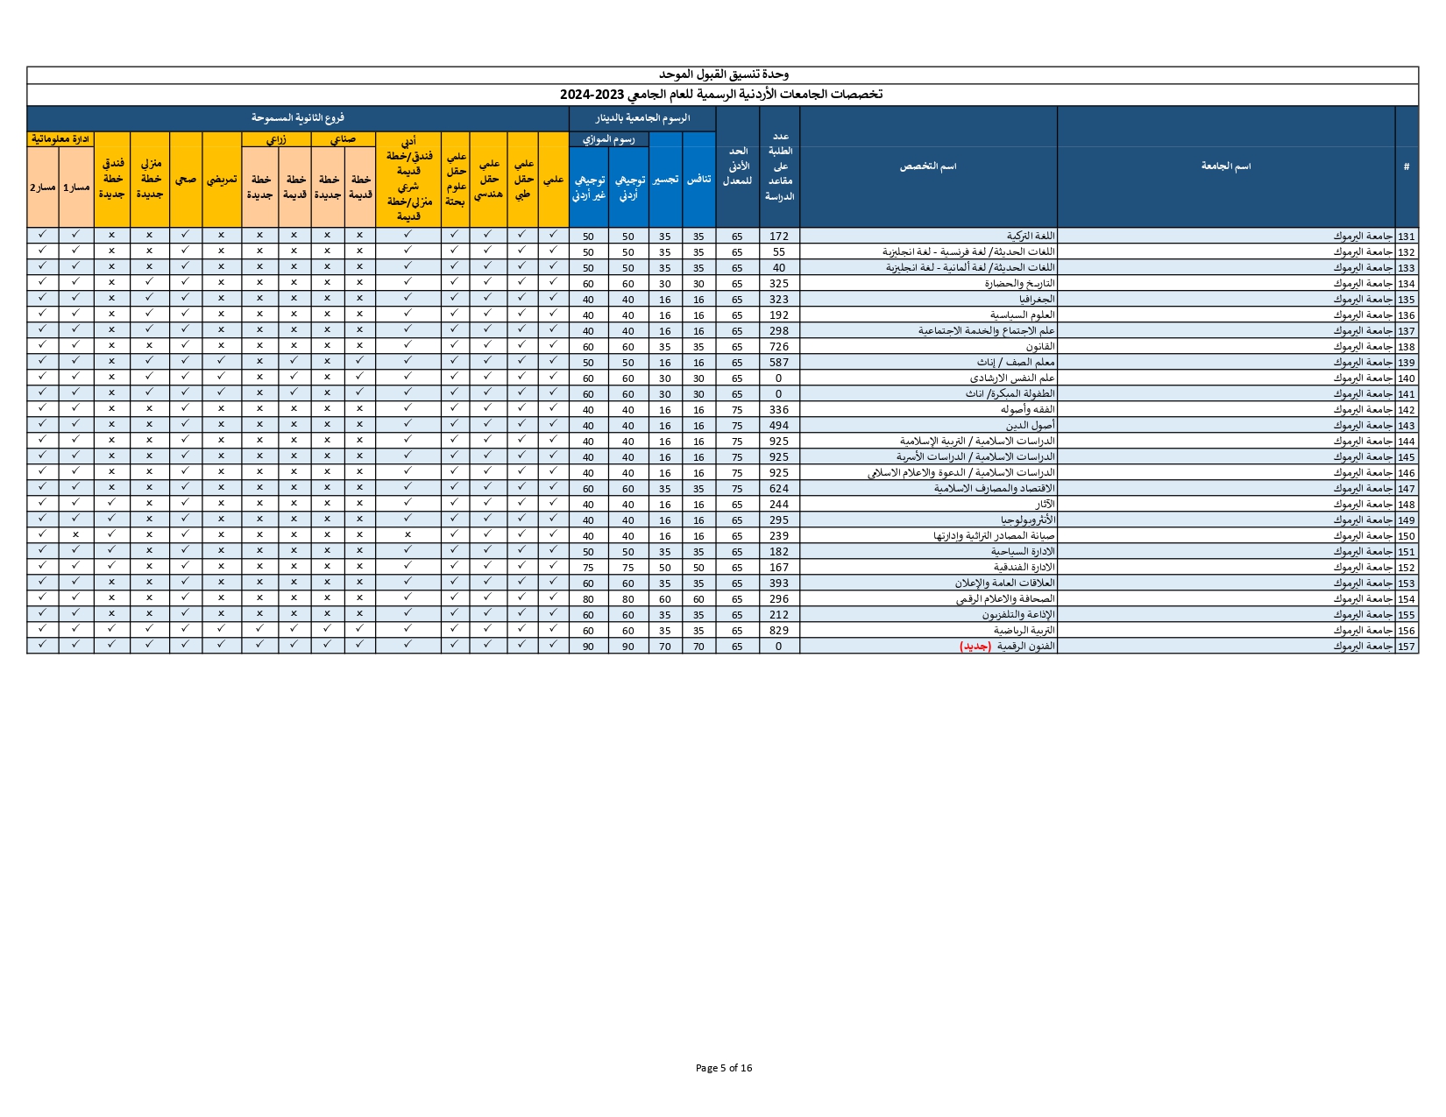Image resolution: width=1446 pixels, height=1117 pixels.
Task: Click the title 'وحدة تنسيق القبول الموحد'
Action: (723, 75)
